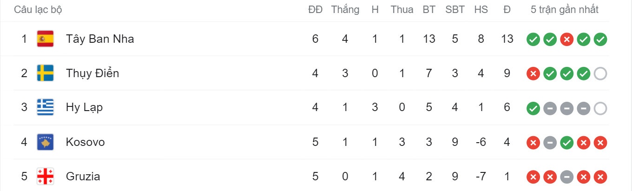Click Greece's empty upcoming match circle
Viewport: 632px width, 191px height.
[600, 108]
